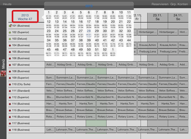This screenshot has height=139, width=191.
Task: Click the red status dot of room 107
Action: click(10, 65)
